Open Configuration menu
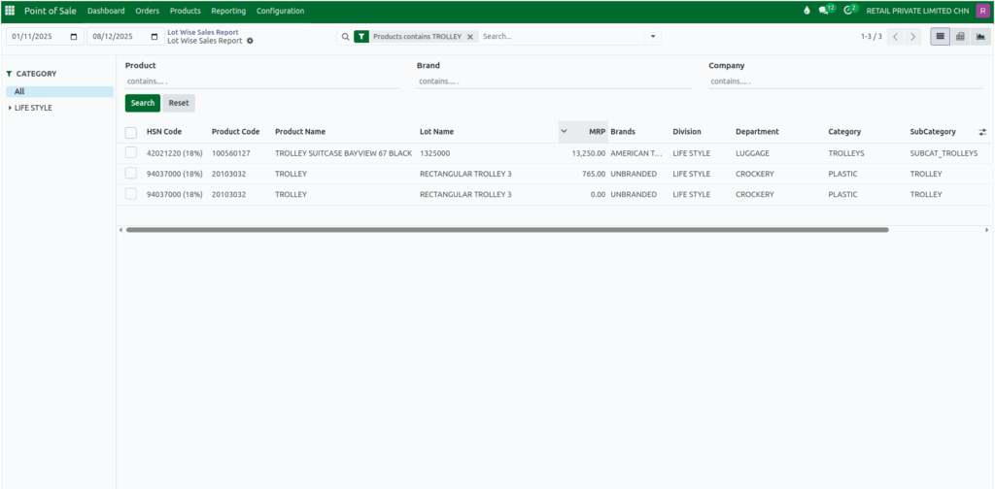This screenshot has height=489, width=995. click(281, 11)
